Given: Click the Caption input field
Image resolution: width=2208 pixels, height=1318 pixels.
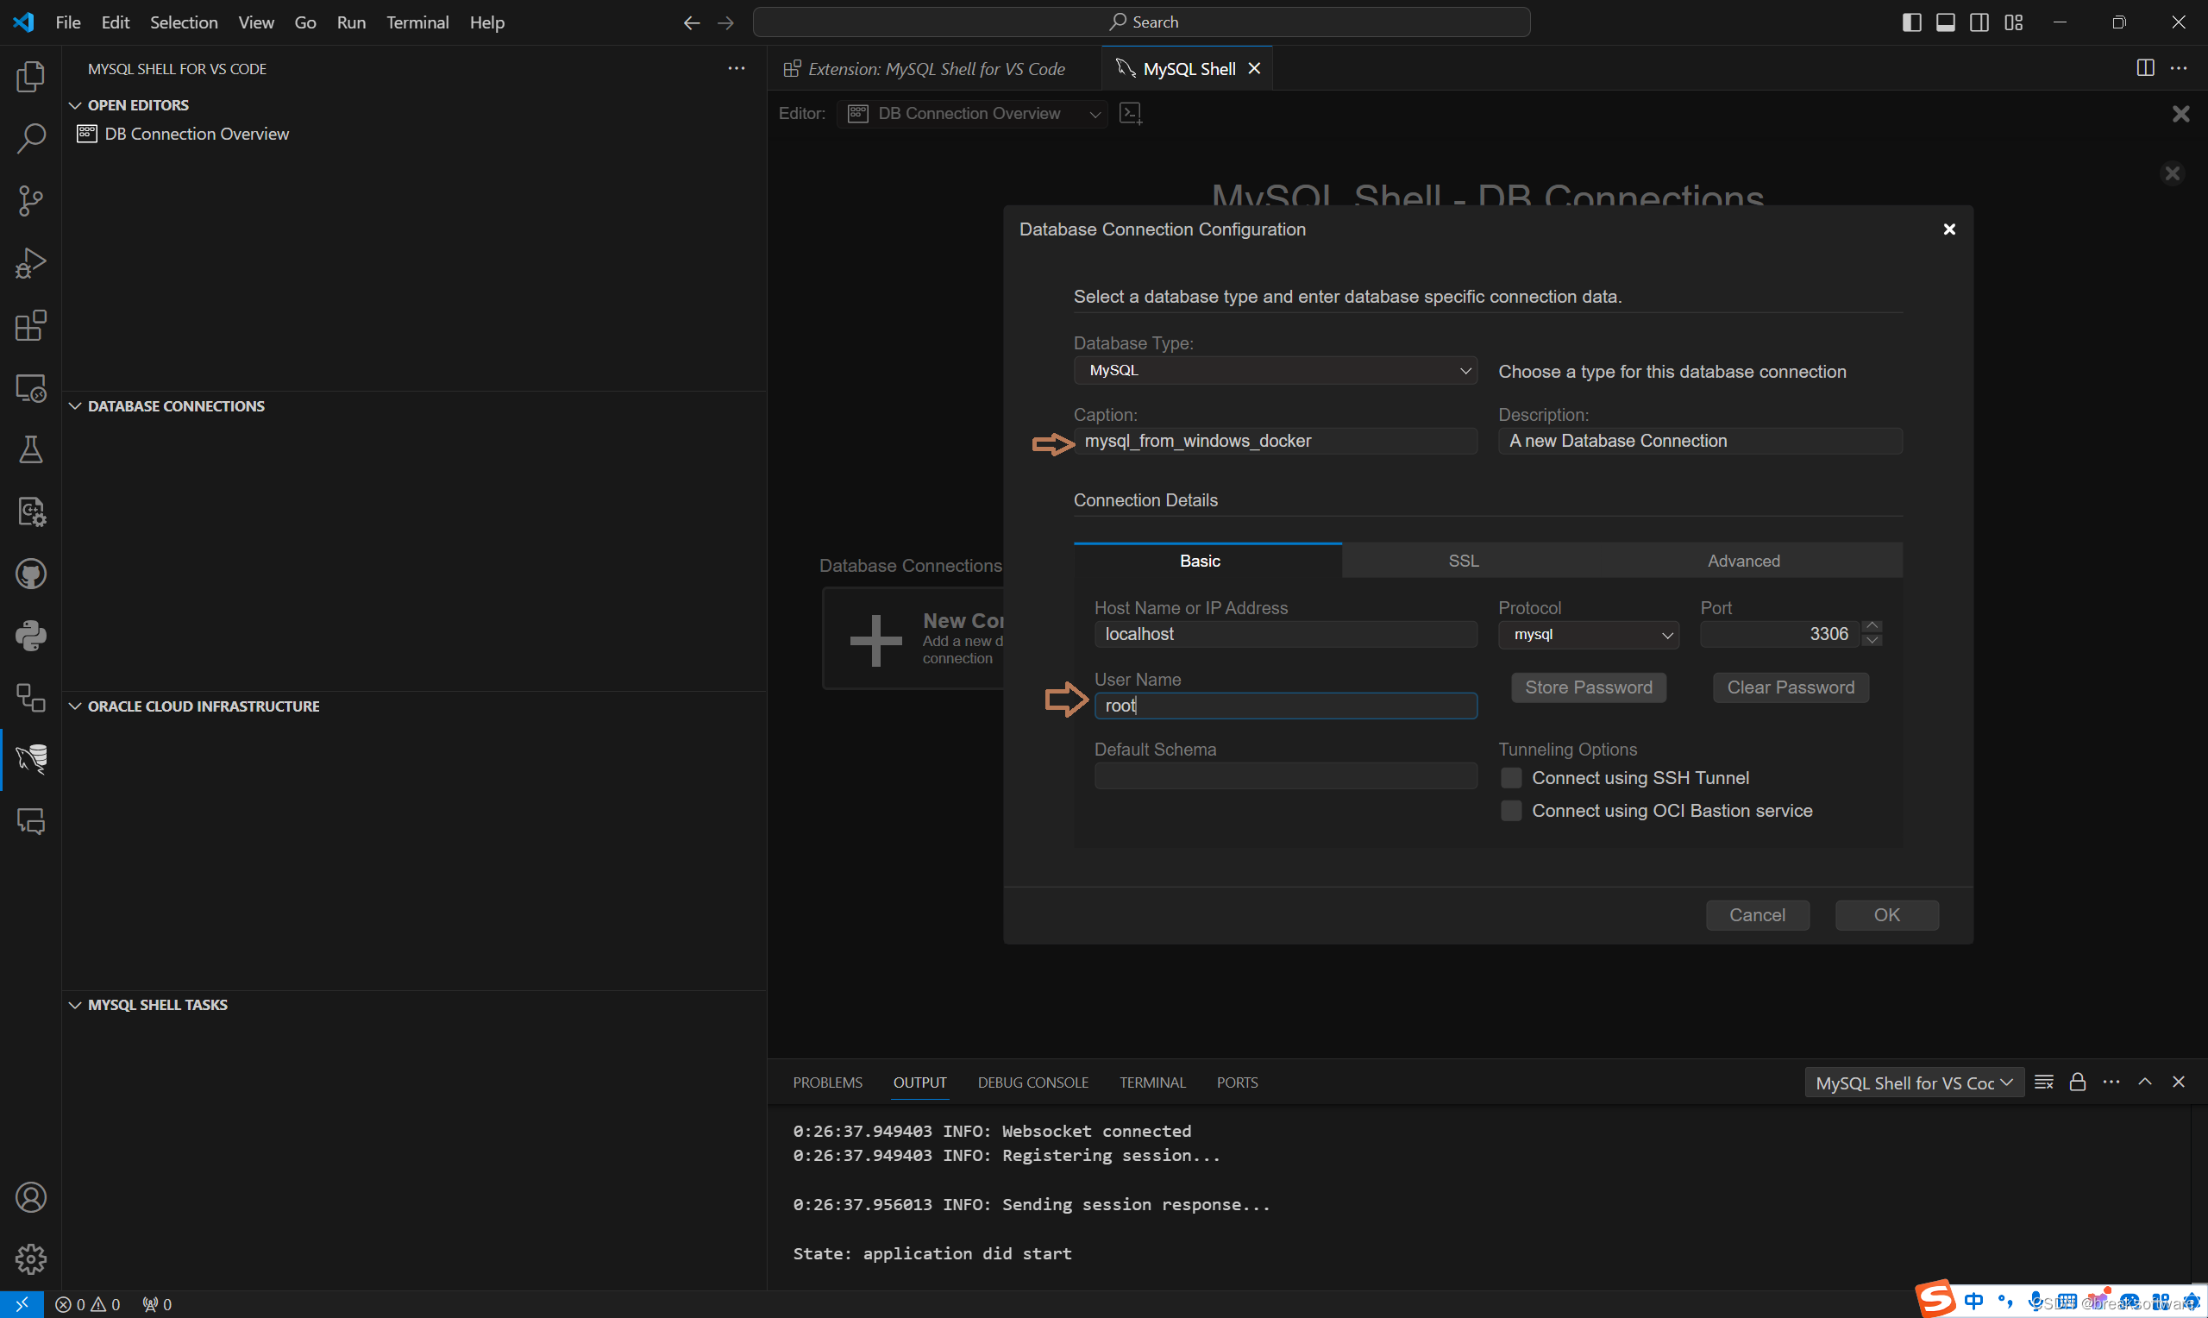Looking at the screenshot, I should click(x=1275, y=441).
